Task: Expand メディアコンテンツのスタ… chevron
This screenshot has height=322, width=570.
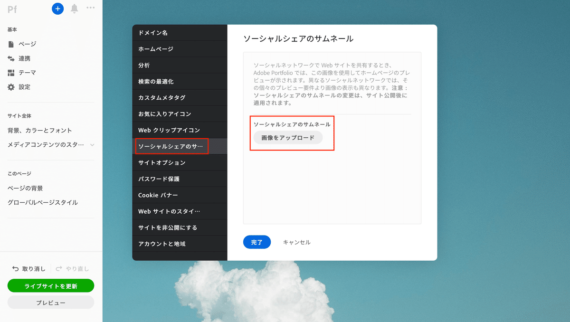Action: pos(92,145)
